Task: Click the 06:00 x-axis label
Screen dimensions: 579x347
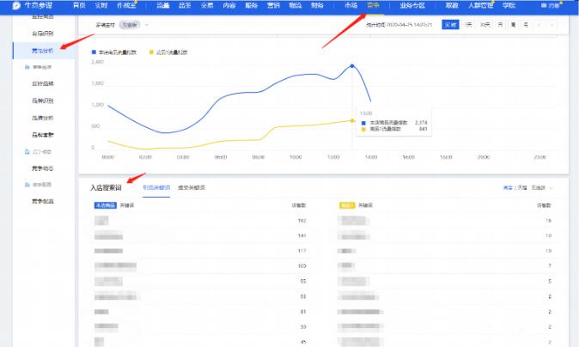Action: click(221, 157)
